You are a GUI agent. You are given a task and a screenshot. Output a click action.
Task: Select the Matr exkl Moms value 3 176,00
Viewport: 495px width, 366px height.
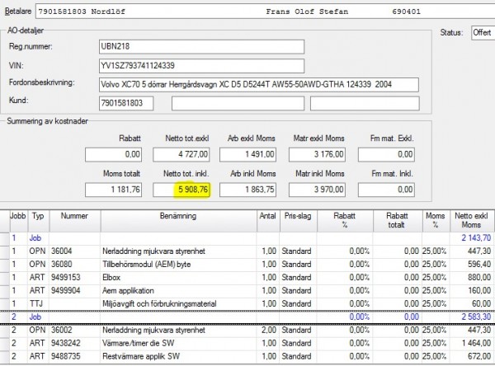[317, 155]
